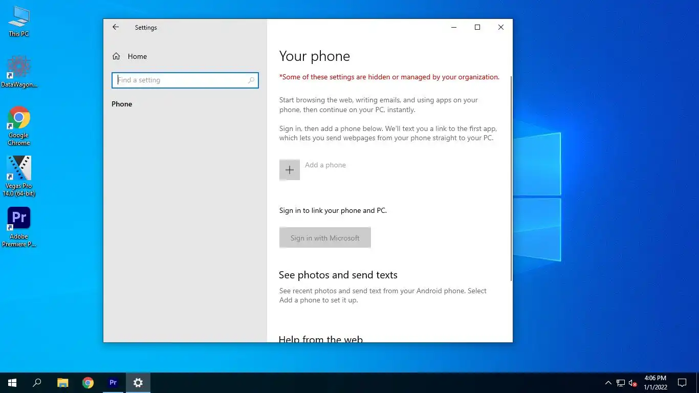The image size is (699, 393).
Task: Minimize the Settings window
Action: click(x=454, y=27)
